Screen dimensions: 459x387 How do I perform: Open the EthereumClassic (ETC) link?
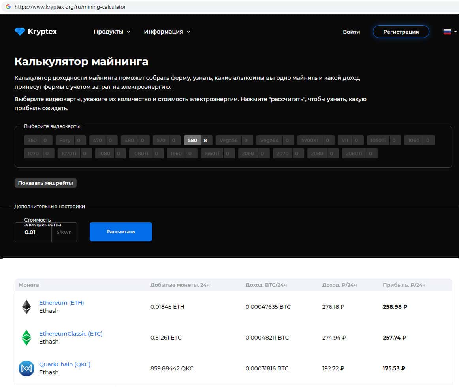71,334
